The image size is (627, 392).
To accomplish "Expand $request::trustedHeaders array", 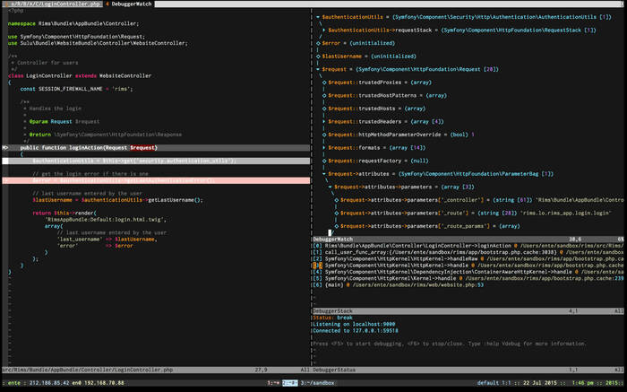I will click(x=322, y=121).
